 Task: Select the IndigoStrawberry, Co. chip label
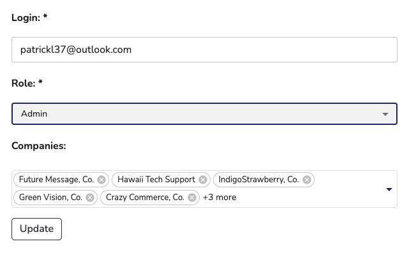[x=258, y=180]
